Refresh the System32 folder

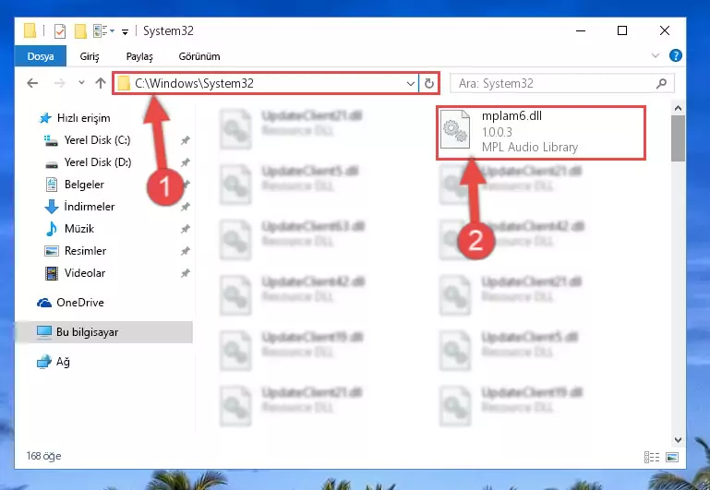tap(428, 84)
